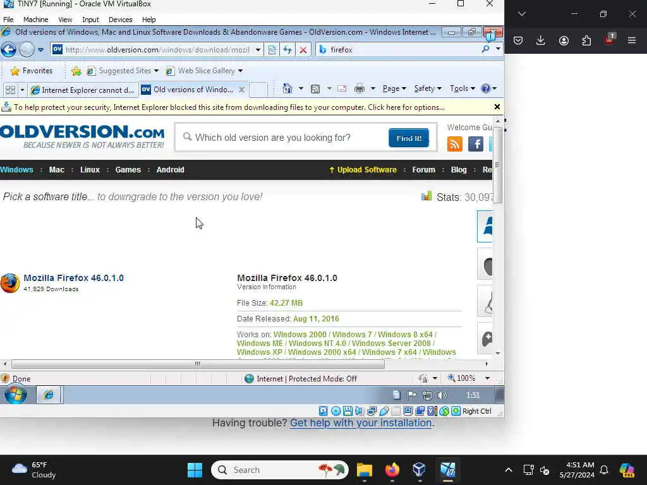Image resolution: width=647 pixels, height=485 pixels.
Task: Click Firefox Pocket save icon
Action: pyautogui.click(x=518, y=40)
